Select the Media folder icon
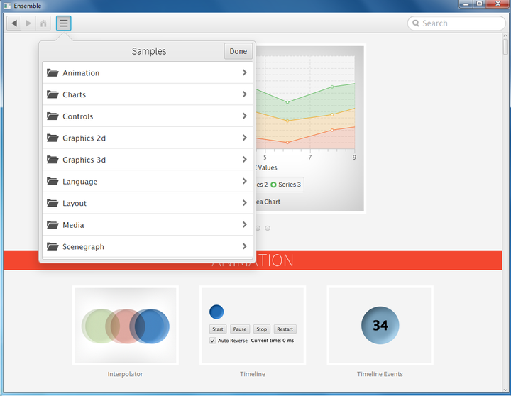This screenshot has height=396, width=511. [x=53, y=224]
